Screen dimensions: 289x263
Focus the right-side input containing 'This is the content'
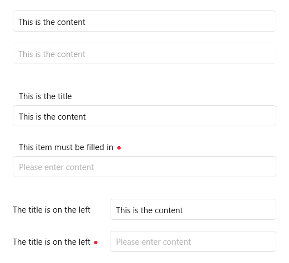(x=193, y=209)
